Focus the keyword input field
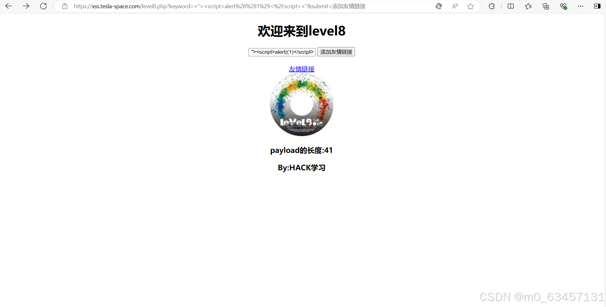 coord(282,52)
